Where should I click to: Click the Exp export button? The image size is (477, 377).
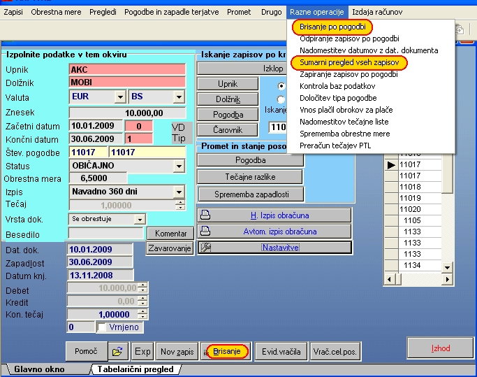pos(142,351)
